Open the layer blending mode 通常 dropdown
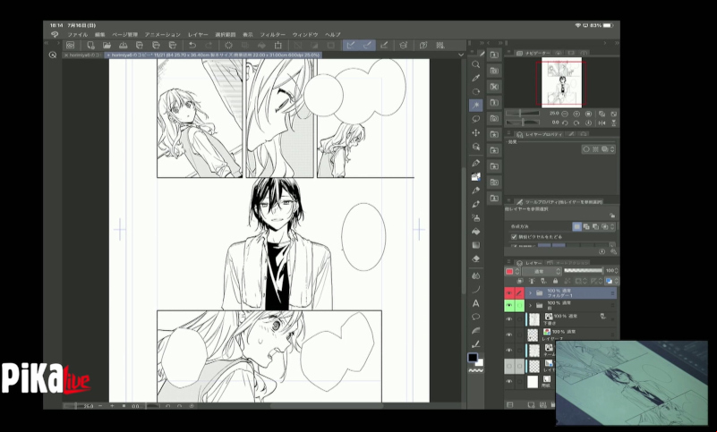The image size is (717, 432). coord(542,271)
